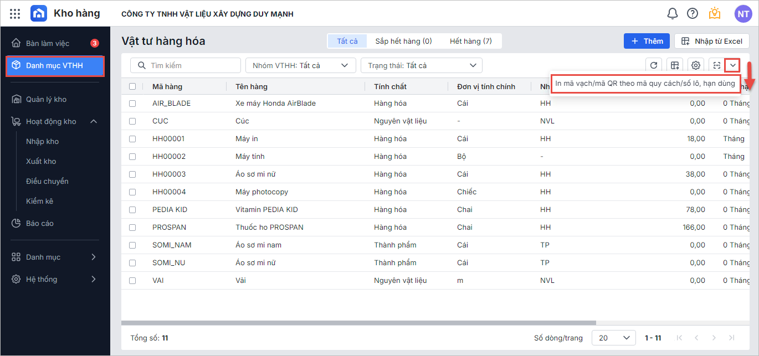Viewport: 759px width, 356px height.
Task: Click the Kho hàng home logo
Action: pos(39,13)
